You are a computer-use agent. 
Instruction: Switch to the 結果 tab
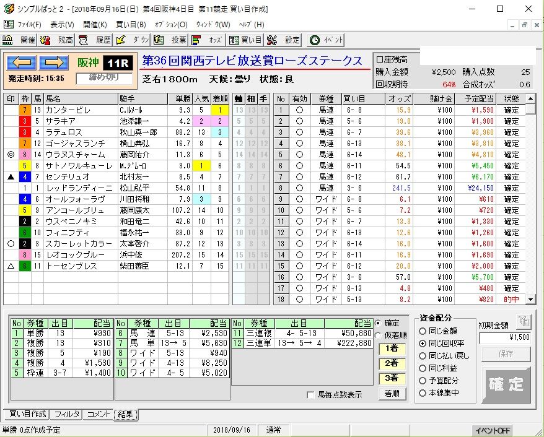tap(126, 415)
